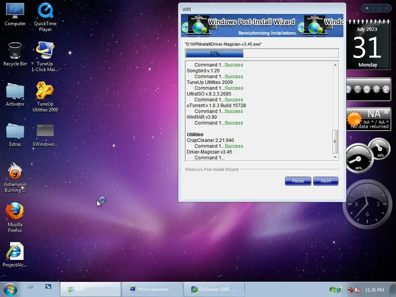Add a gadget with the sidebar plus button

coord(367,8)
